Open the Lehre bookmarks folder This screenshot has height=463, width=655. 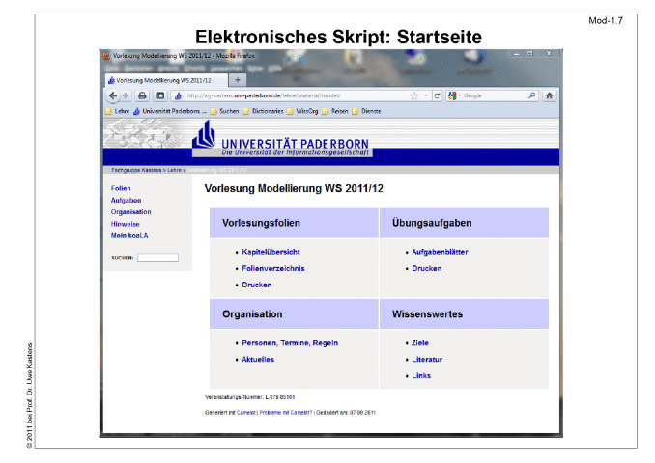(x=118, y=111)
